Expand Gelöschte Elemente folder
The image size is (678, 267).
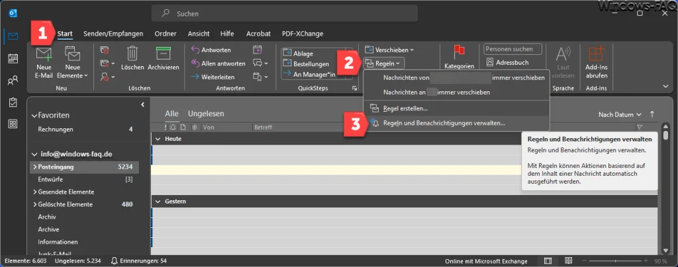(x=34, y=204)
